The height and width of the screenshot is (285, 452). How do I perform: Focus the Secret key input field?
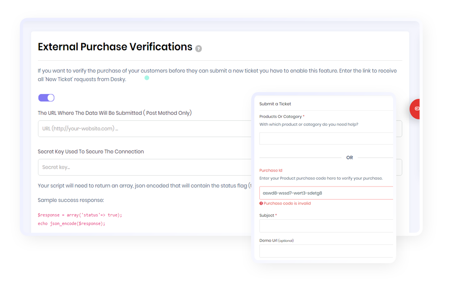point(145,167)
